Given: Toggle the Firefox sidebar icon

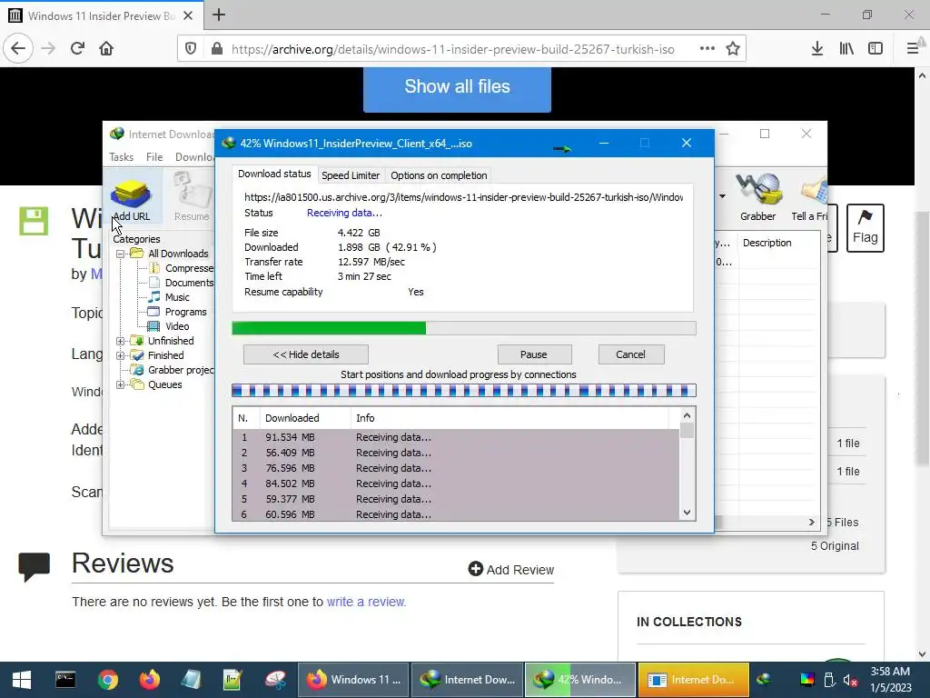Looking at the screenshot, I should tap(876, 49).
